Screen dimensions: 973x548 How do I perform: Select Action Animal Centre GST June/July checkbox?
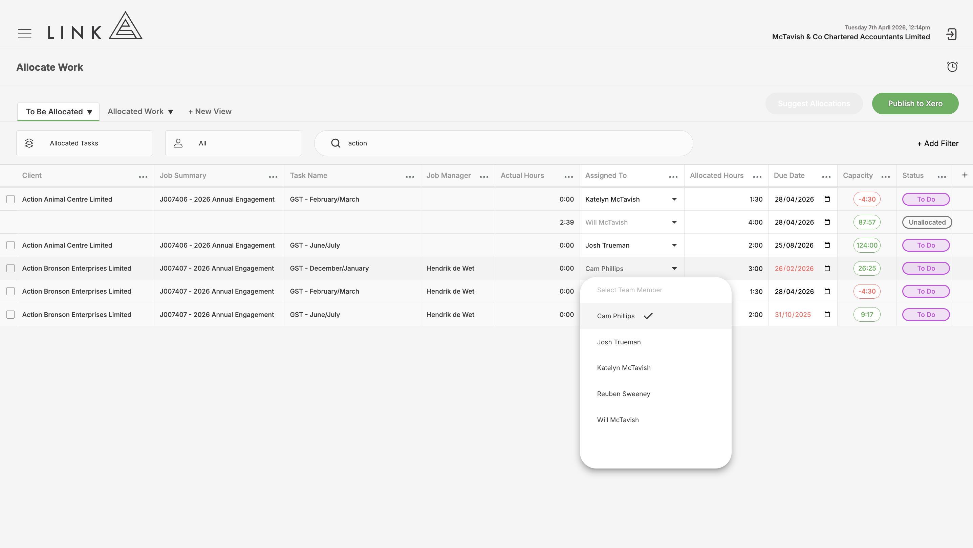[x=10, y=245]
